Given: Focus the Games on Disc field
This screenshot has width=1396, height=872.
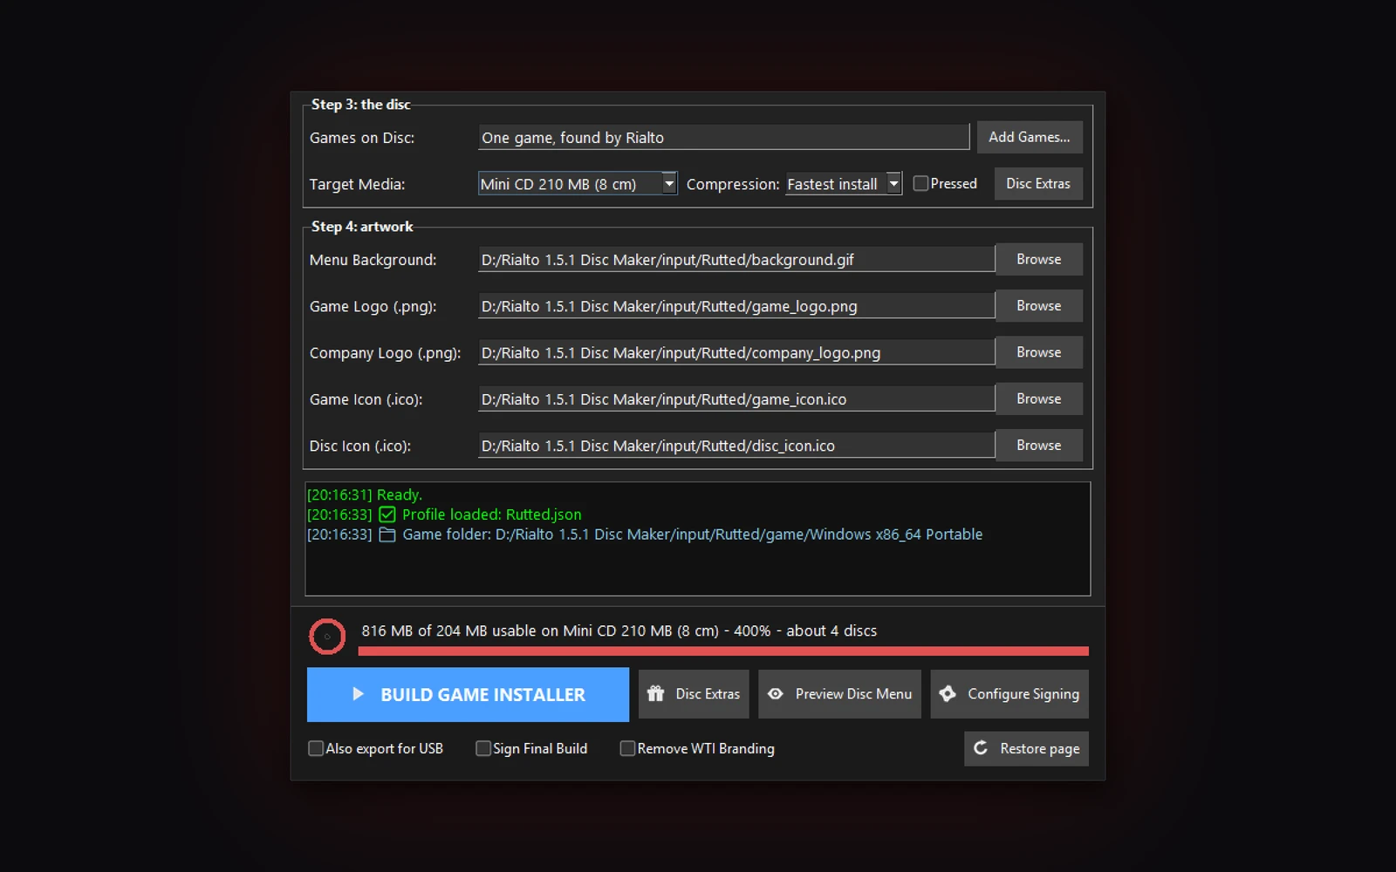Looking at the screenshot, I should click(x=724, y=137).
